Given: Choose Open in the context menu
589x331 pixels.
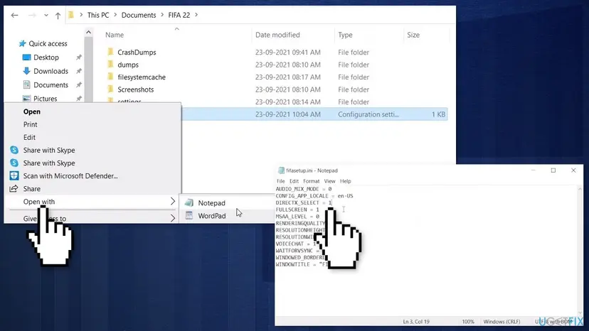Looking at the screenshot, I should [x=31, y=112].
